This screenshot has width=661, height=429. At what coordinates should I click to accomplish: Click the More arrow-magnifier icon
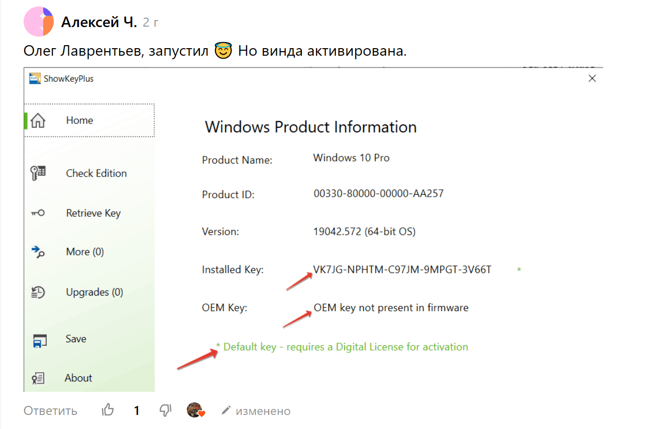pos(38,251)
